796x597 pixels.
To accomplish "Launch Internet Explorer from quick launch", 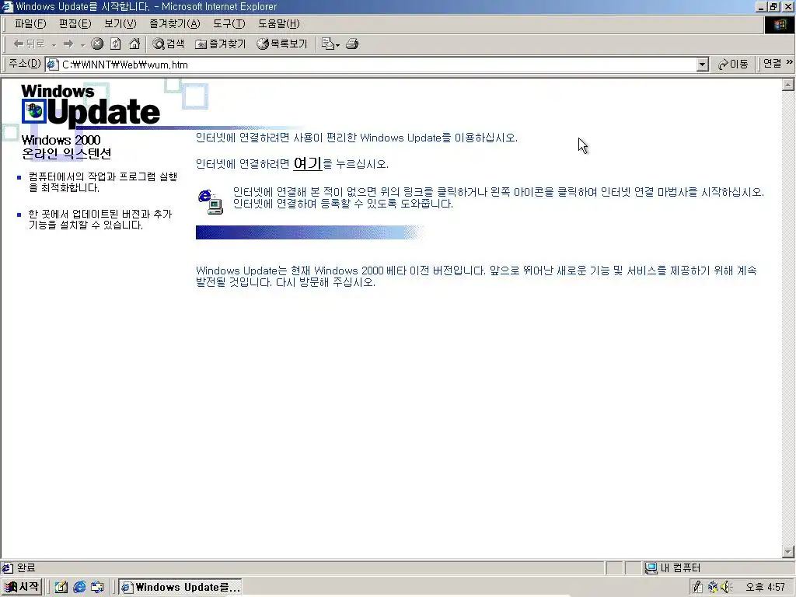I will tap(80, 588).
